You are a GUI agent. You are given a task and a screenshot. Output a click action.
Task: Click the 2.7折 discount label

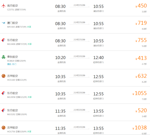(x=144, y=64)
